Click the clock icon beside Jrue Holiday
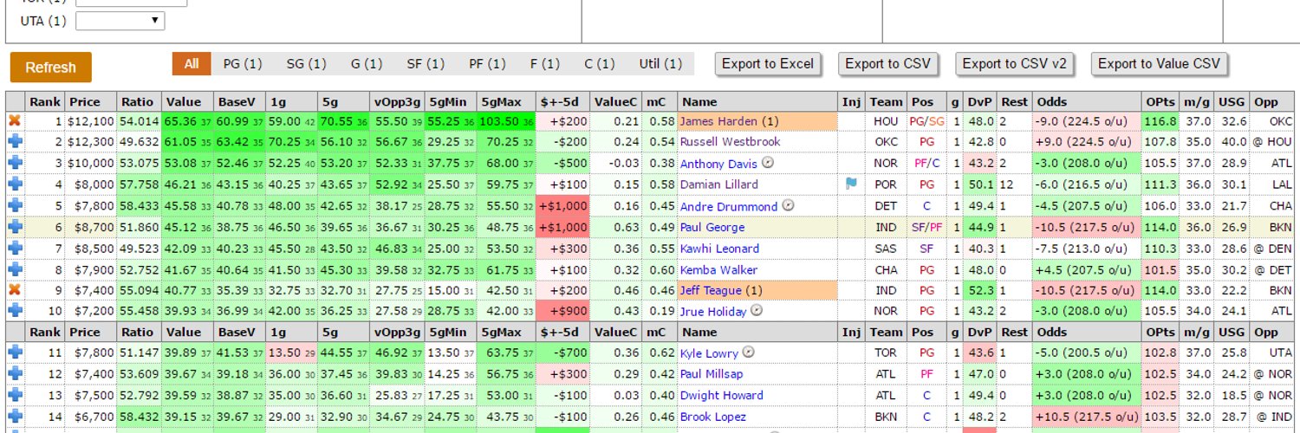Screen dimensions: 1300x433 pos(757,311)
